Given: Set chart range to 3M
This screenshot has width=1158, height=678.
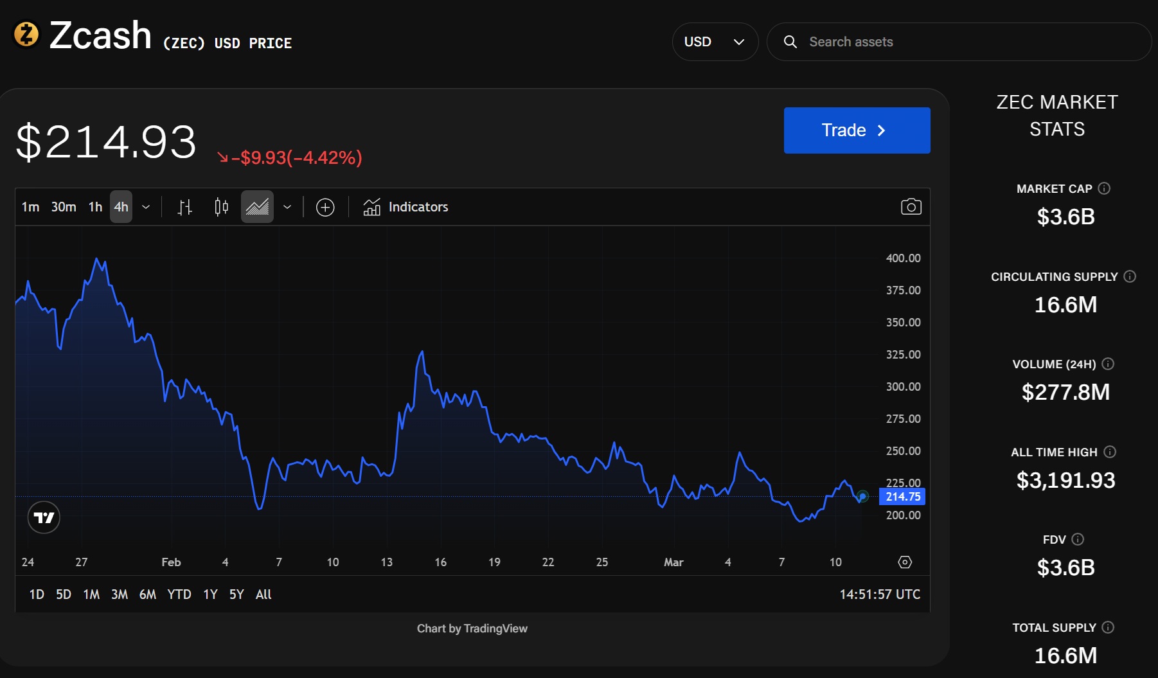Looking at the screenshot, I should pos(120,594).
